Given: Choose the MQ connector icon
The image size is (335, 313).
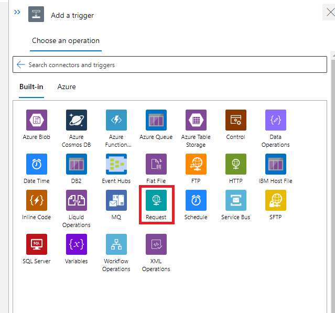Looking at the screenshot, I should click(x=116, y=200).
